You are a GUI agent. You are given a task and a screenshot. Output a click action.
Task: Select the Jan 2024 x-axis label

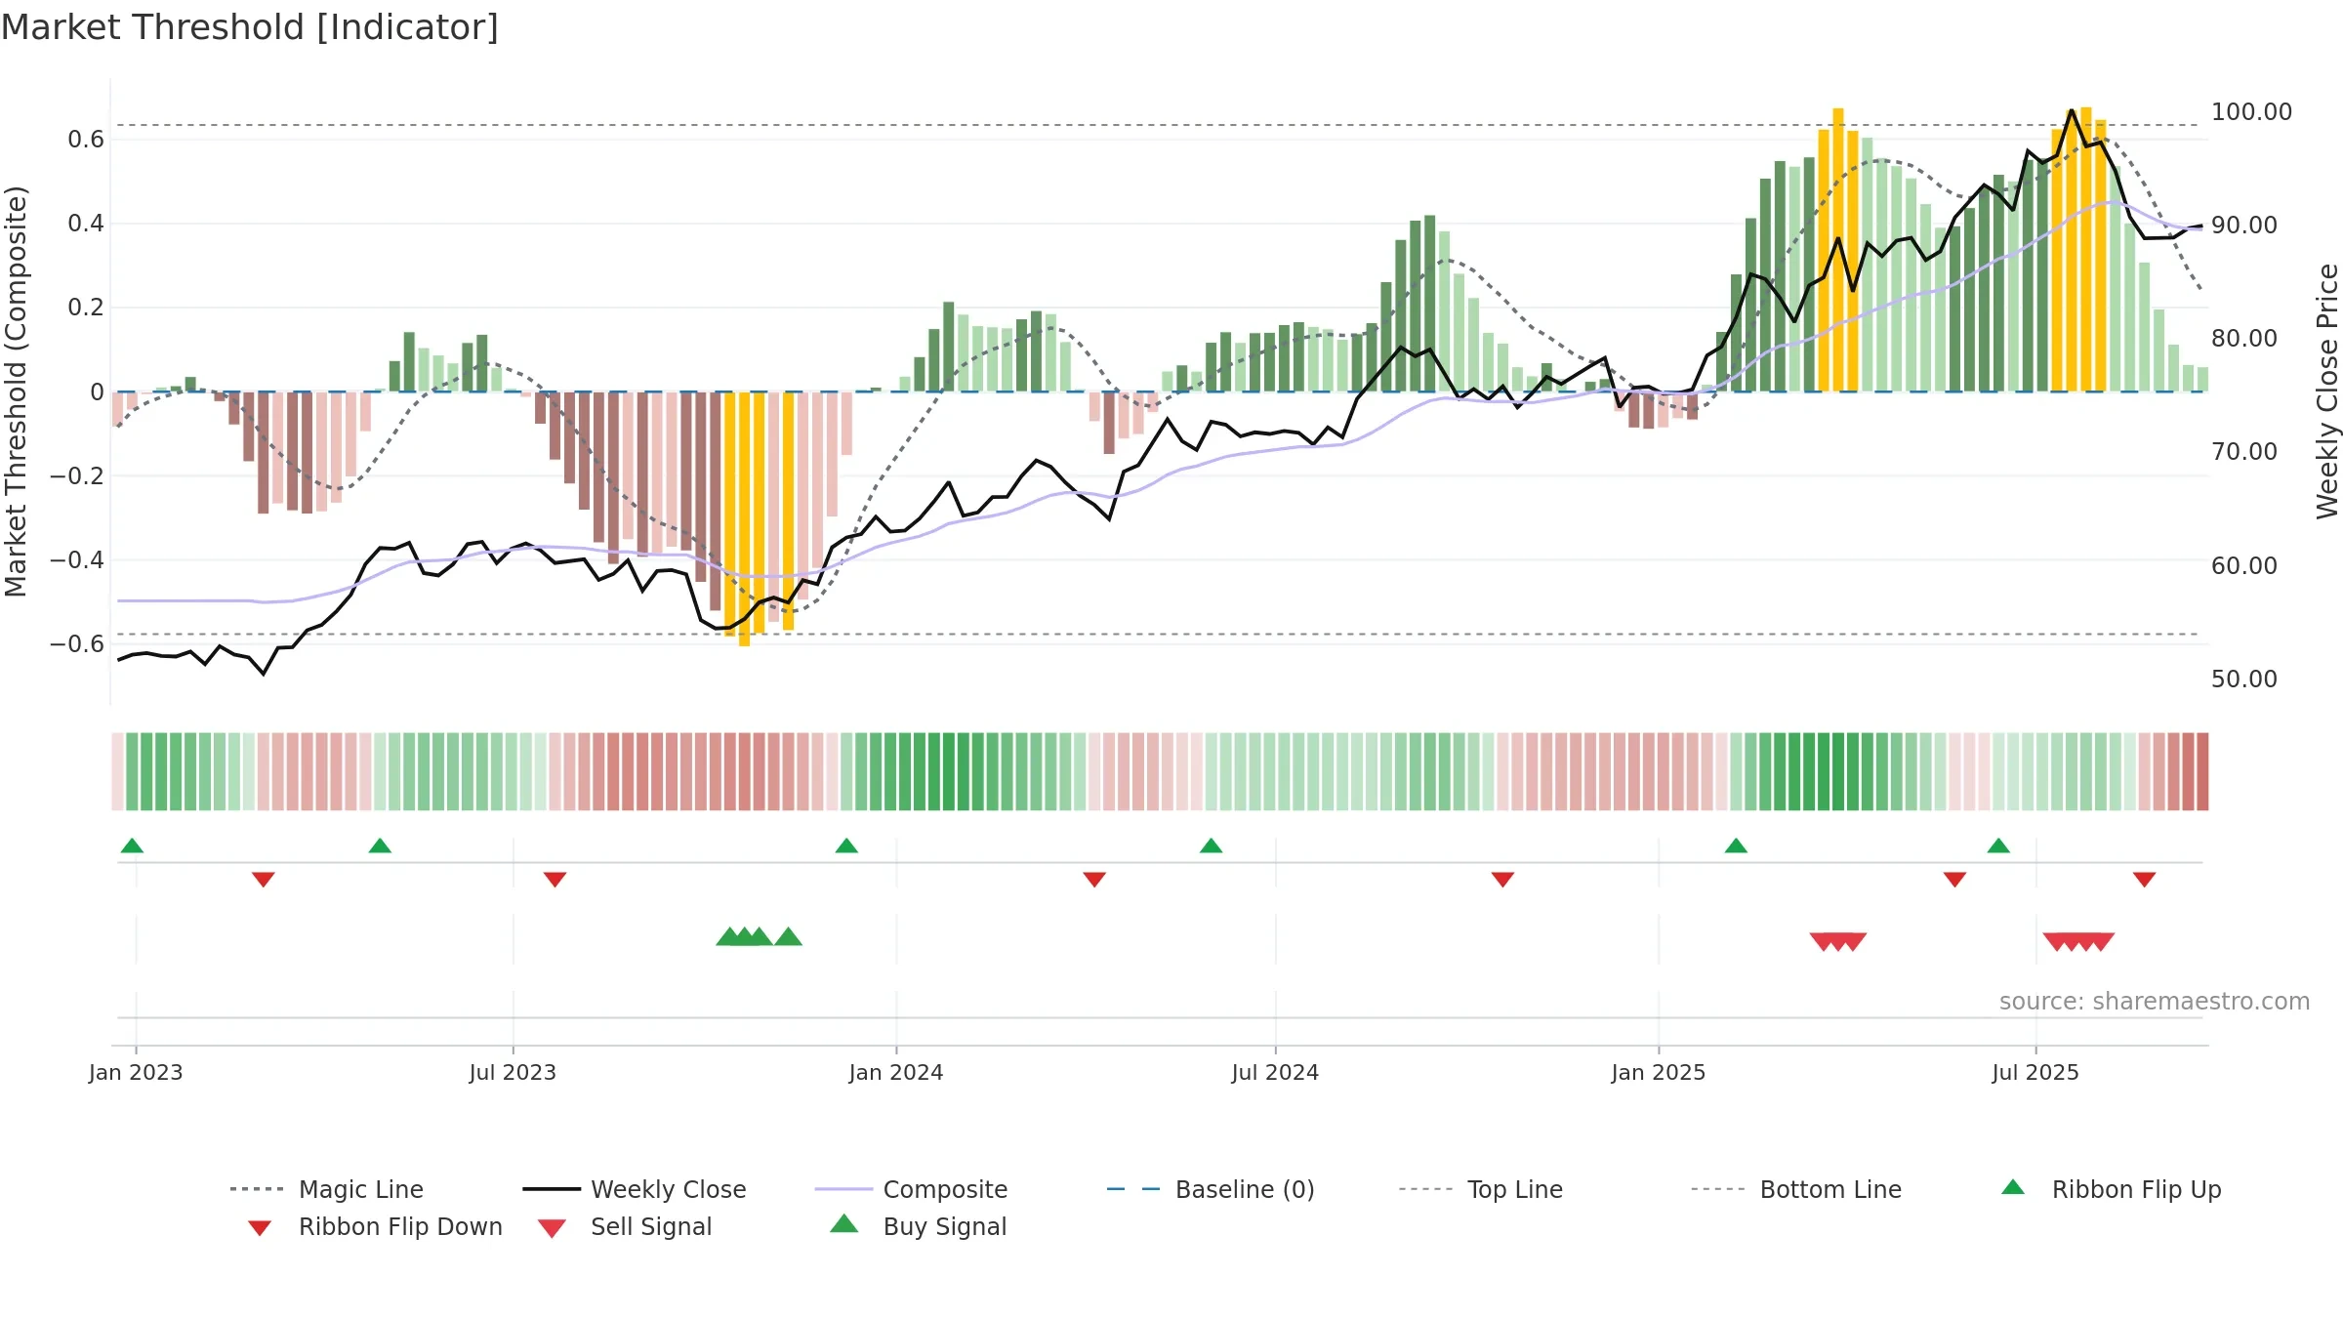coord(896,1072)
